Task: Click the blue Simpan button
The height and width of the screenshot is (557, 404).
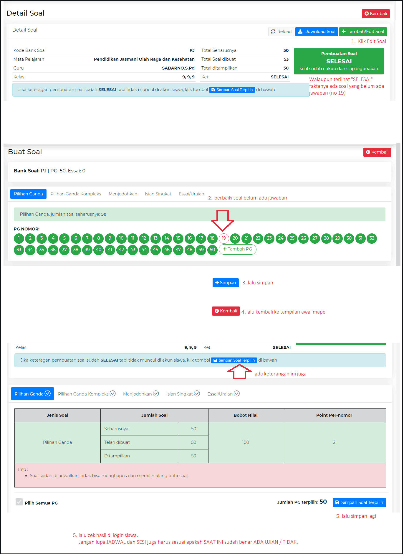Action: tap(226, 283)
